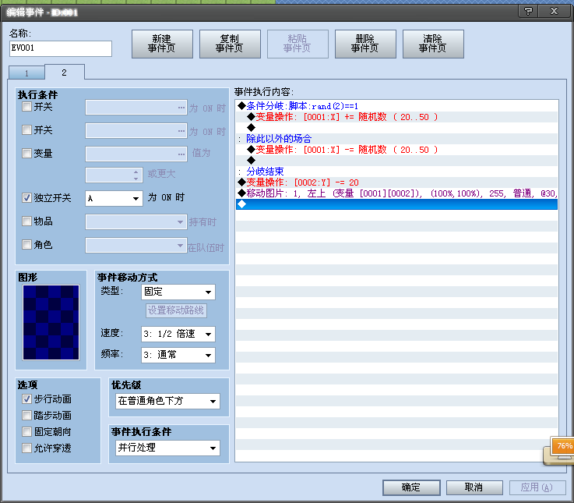The height and width of the screenshot is (503, 574).
Task: Close the event editor window
Action: coord(554,11)
